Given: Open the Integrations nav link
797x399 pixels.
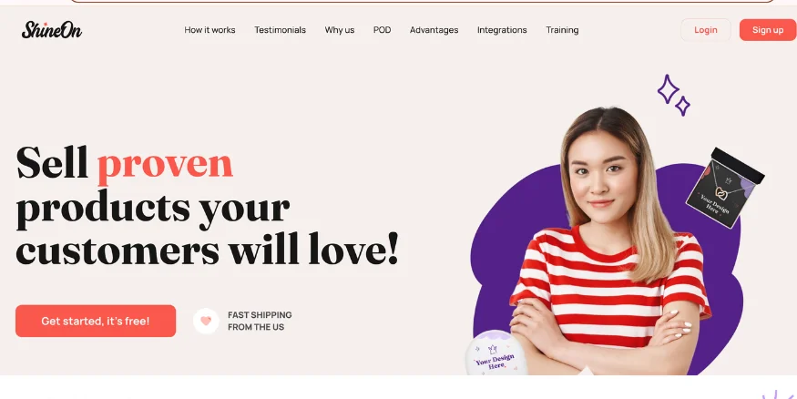Looking at the screenshot, I should click(502, 30).
